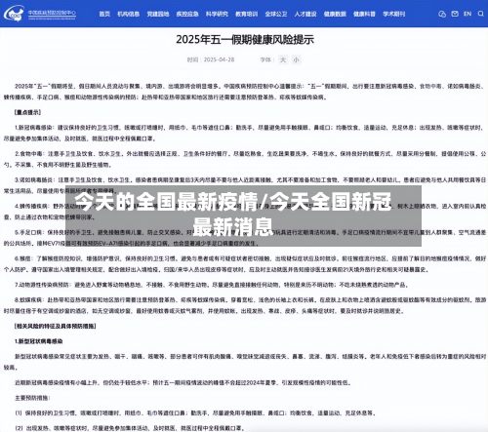Open the 健康科普 menu
The image size is (488, 432).
click(364, 14)
